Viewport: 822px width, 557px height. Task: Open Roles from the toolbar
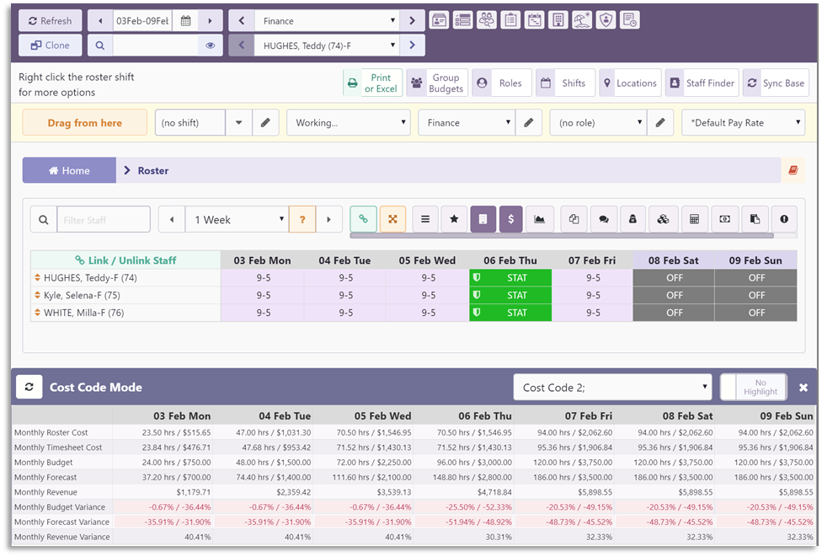(x=502, y=83)
